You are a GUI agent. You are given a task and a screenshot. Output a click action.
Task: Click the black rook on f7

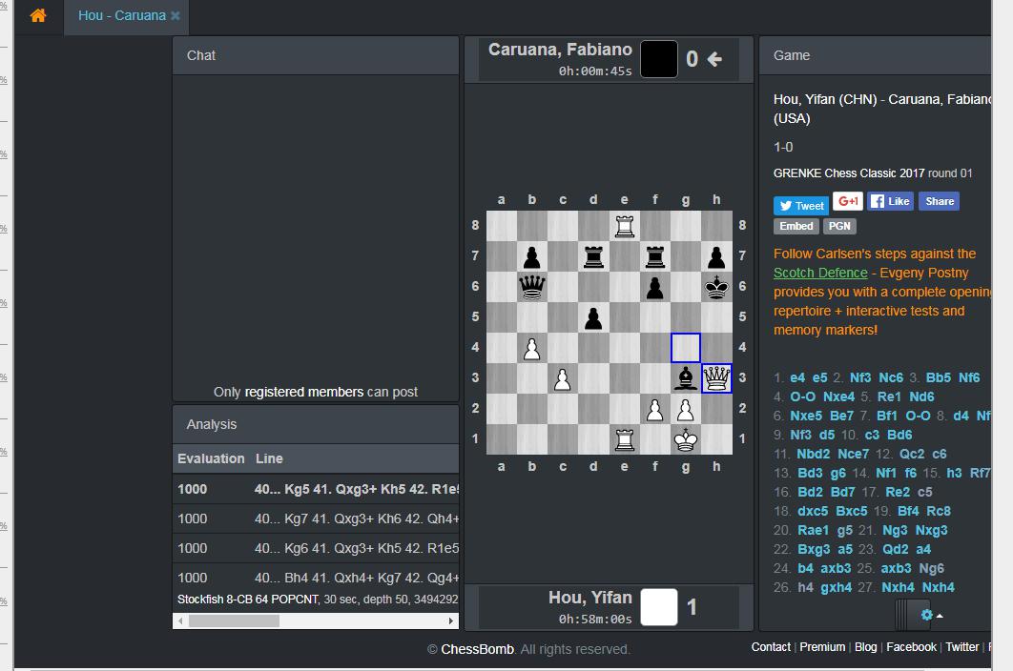[655, 256]
